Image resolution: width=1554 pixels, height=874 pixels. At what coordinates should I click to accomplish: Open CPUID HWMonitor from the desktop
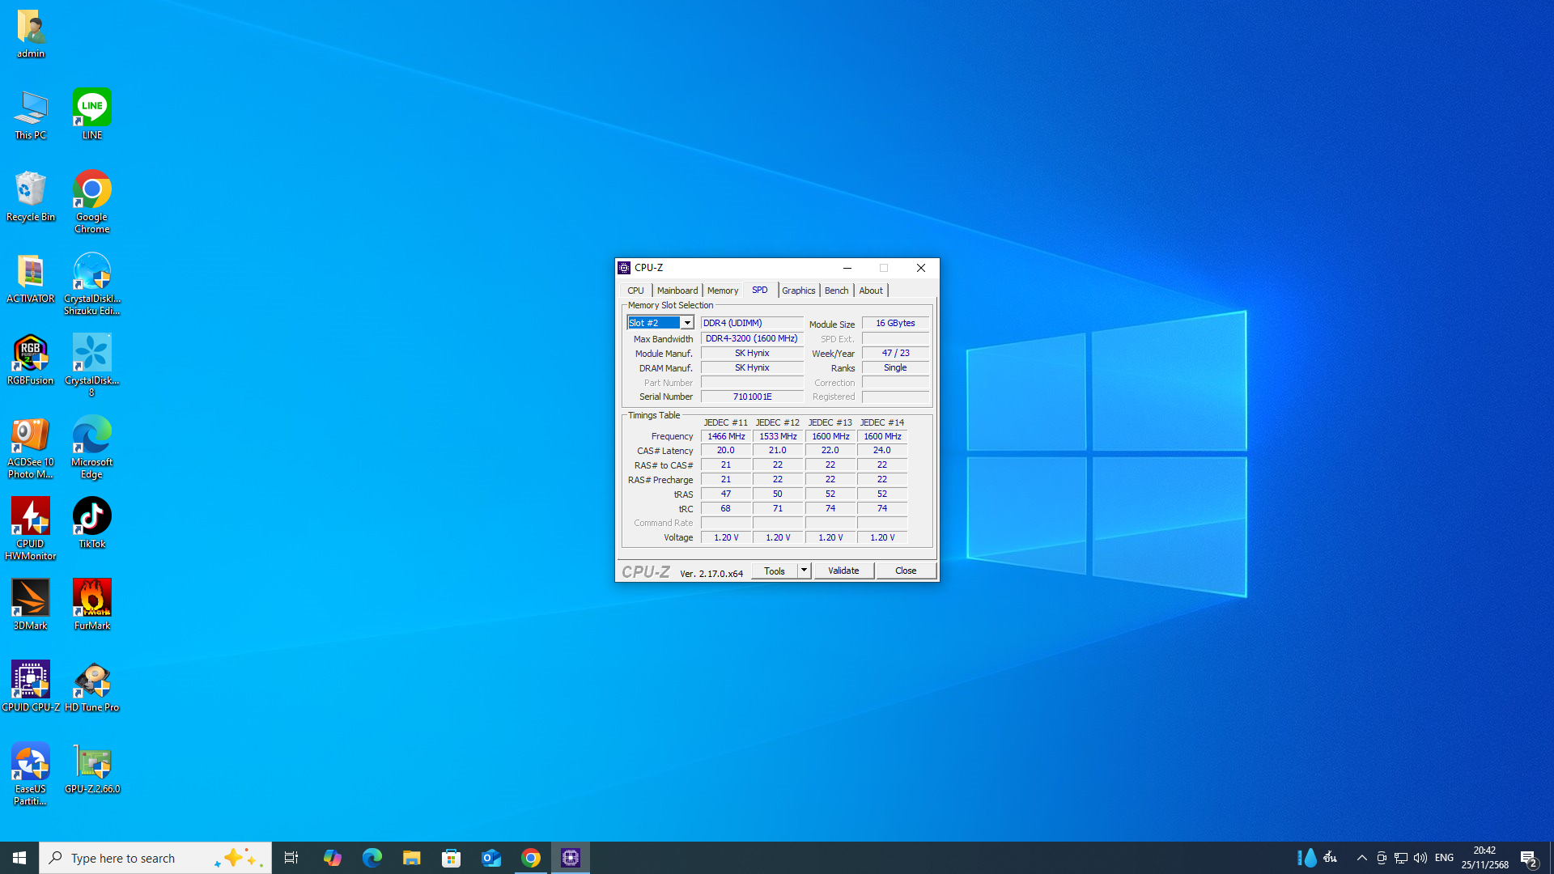point(31,517)
